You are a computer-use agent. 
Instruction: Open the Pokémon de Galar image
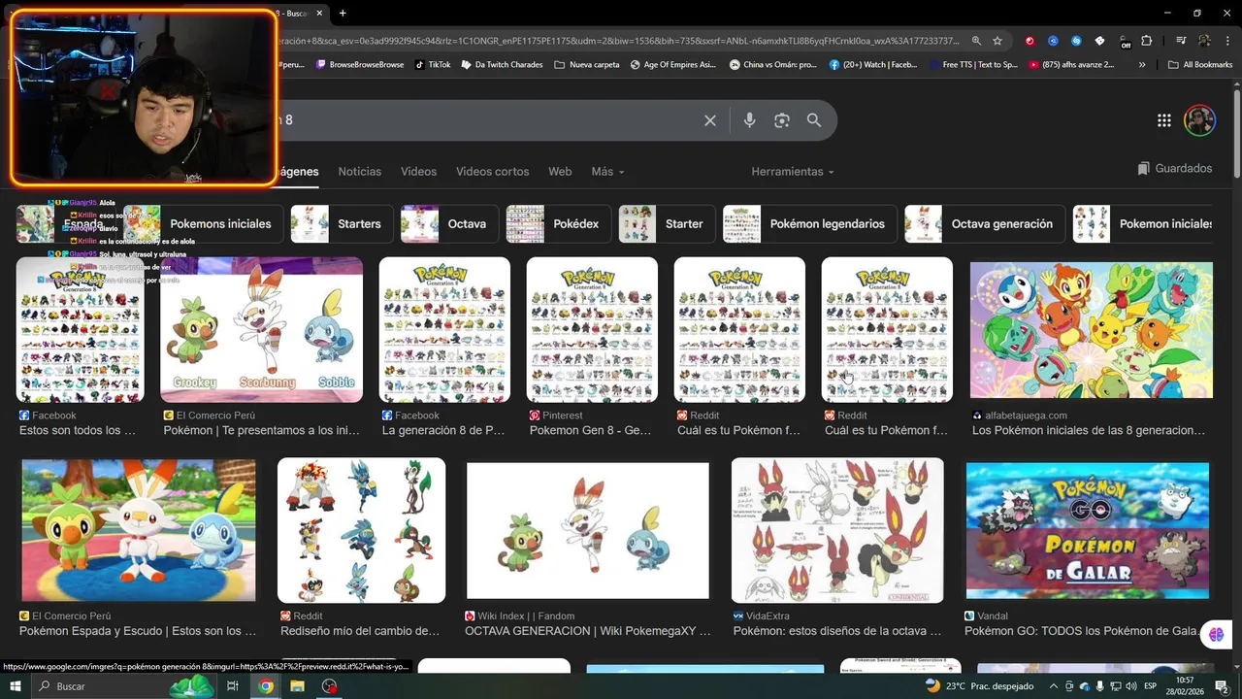pos(1088,530)
